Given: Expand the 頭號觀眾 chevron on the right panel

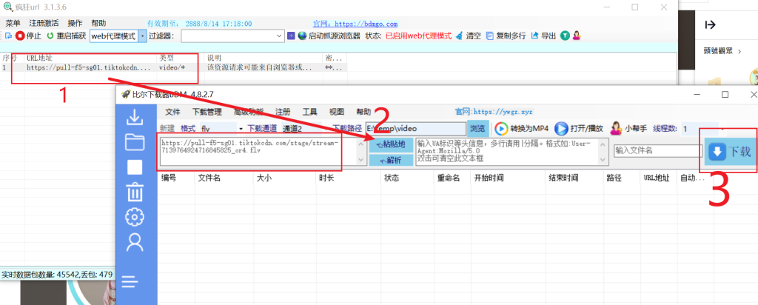Looking at the screenshot, I should click(739, 51).
